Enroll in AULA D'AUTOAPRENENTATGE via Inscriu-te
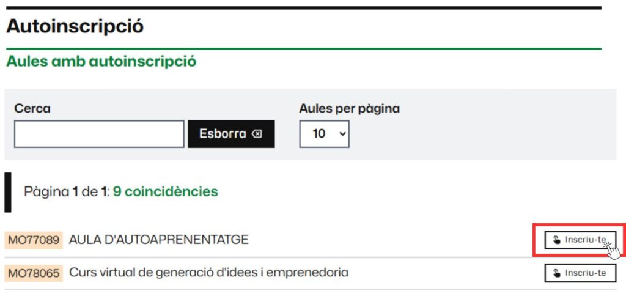 click(x=580, y=240)
